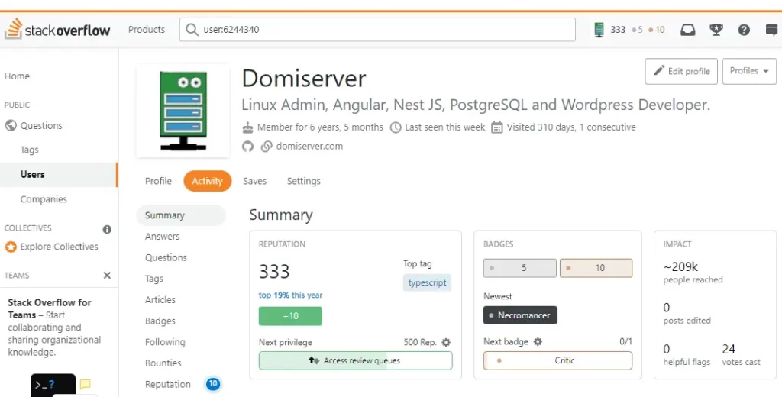Image resolution: width=782 pixels, height=397 pixels.
Task: Open Next privilege gear settings
Action: 446,343
